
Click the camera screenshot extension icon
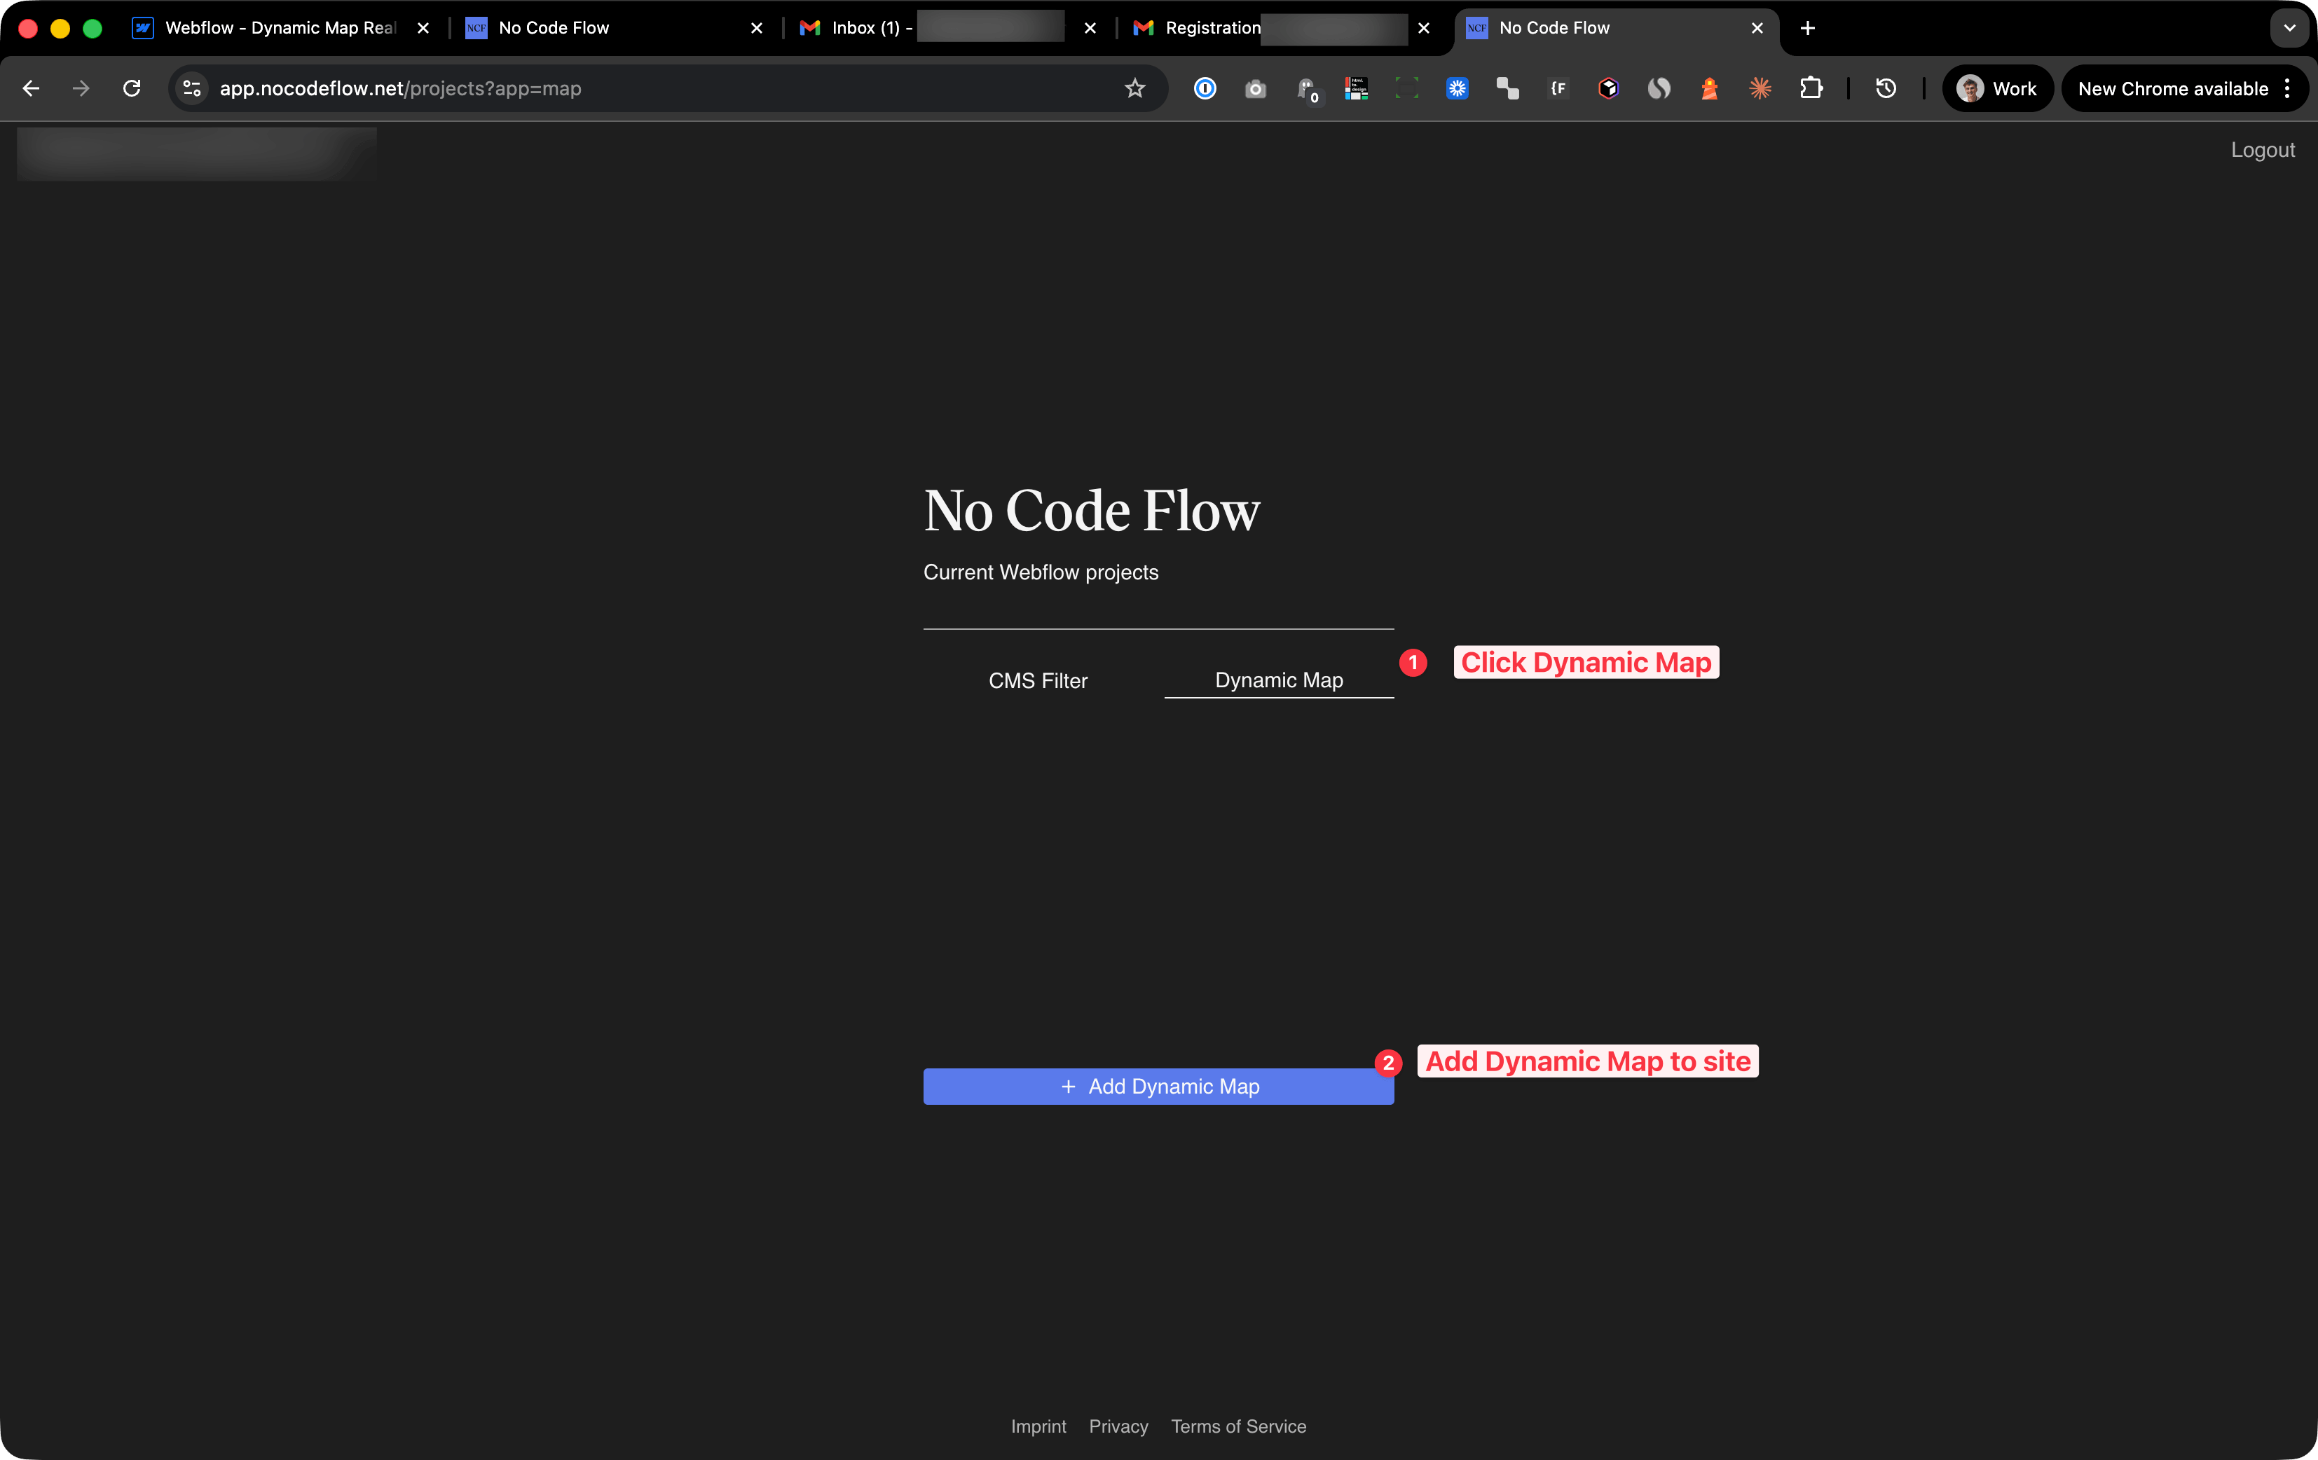pos(1255,88)
